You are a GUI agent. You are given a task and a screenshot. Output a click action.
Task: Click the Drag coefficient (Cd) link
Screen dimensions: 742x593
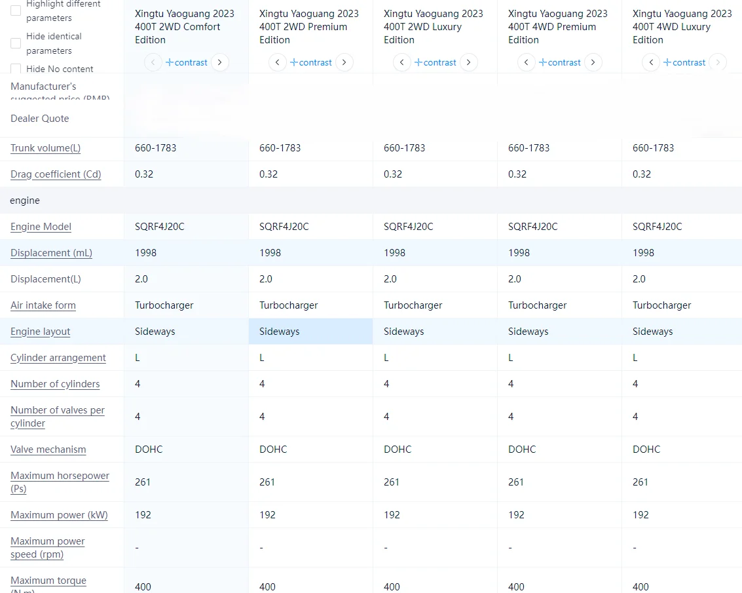coord(56,174)
